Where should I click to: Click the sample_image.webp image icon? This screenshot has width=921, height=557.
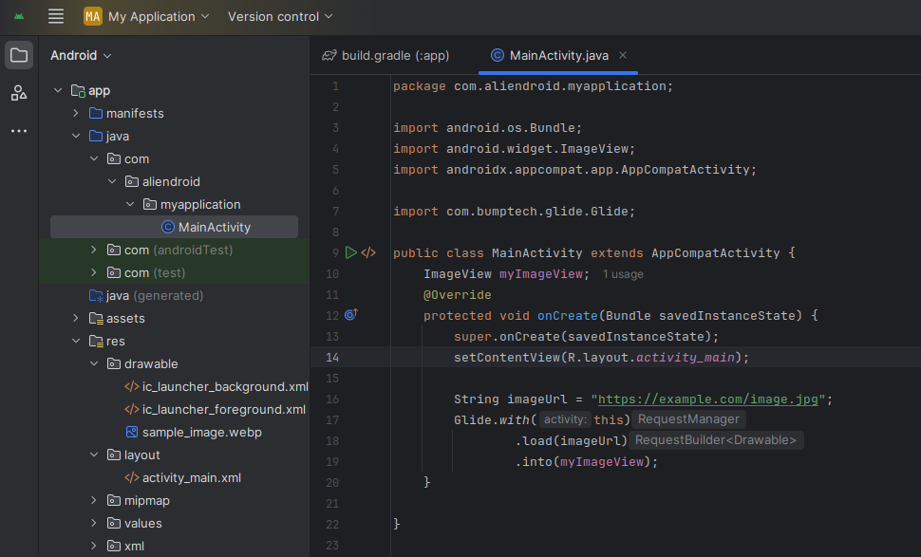point(132,432)
